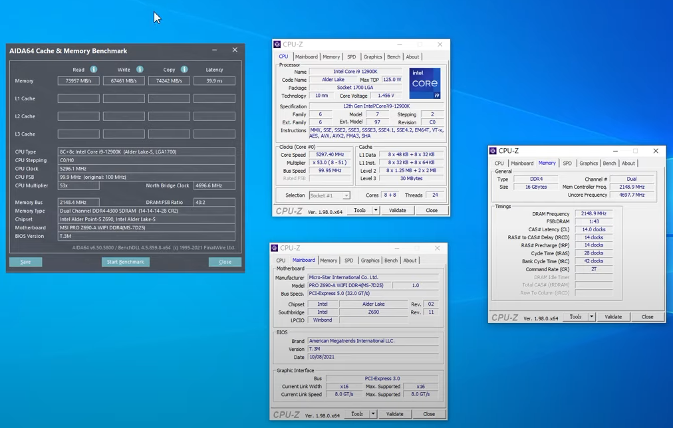
Task: Click the Core Speed field in CPU-Z
Action: pyautogui.click(x=330, y=155)
